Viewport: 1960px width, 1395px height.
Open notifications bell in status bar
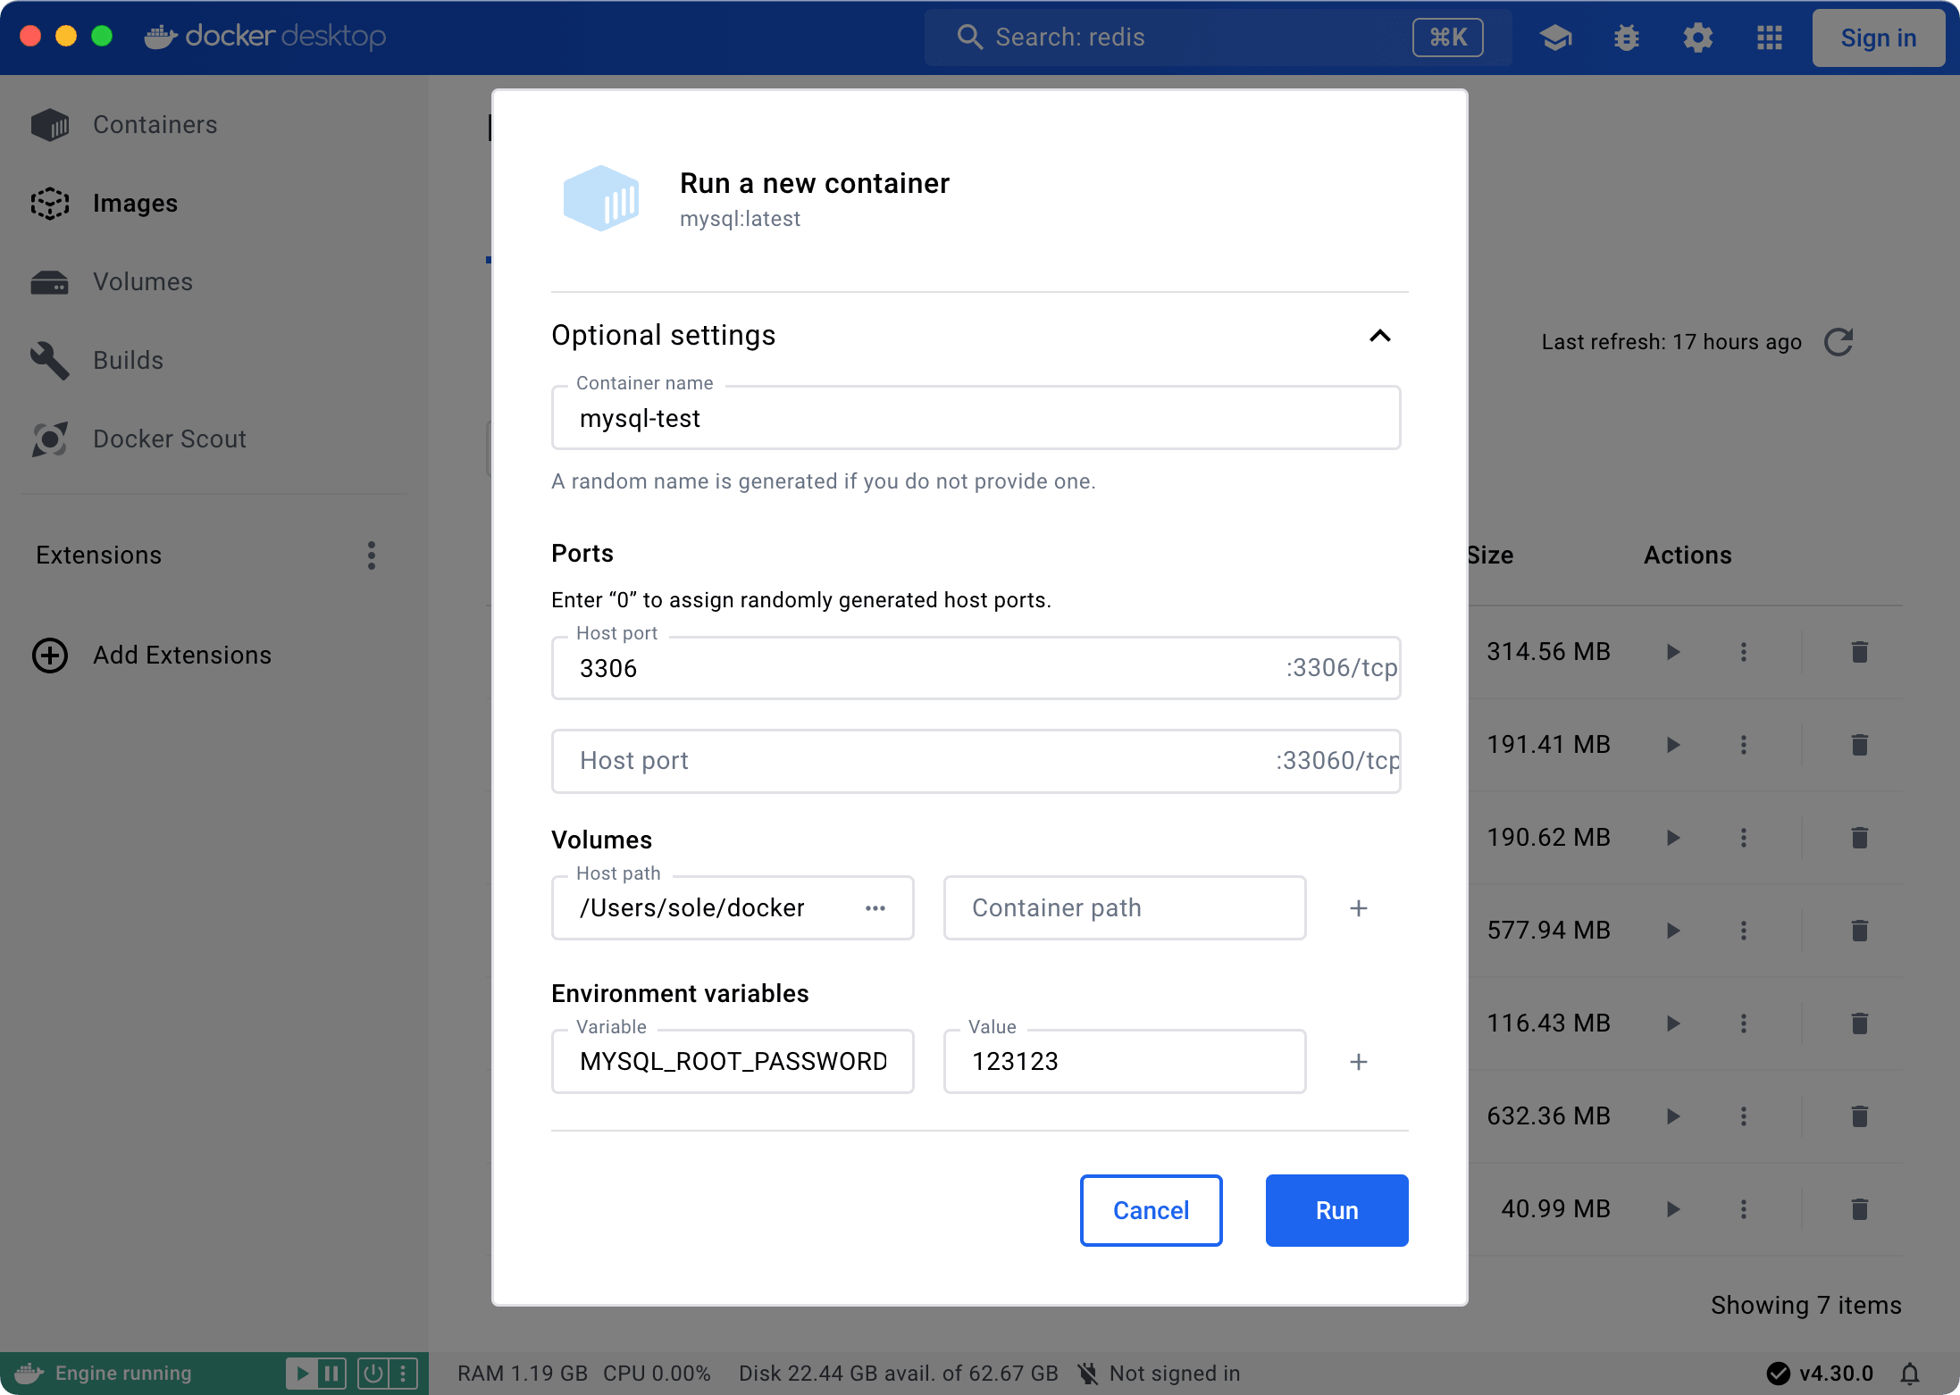coord(1910,1374)
